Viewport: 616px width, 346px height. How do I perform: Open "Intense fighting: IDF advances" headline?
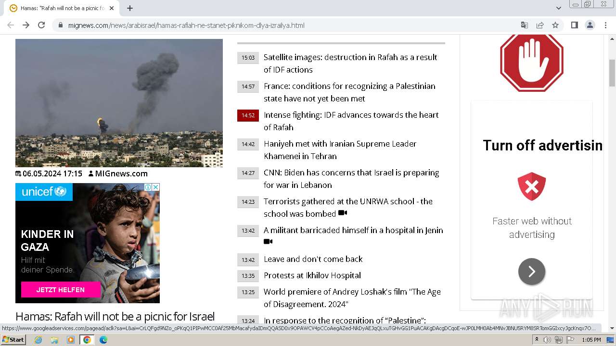coord(351,121)
